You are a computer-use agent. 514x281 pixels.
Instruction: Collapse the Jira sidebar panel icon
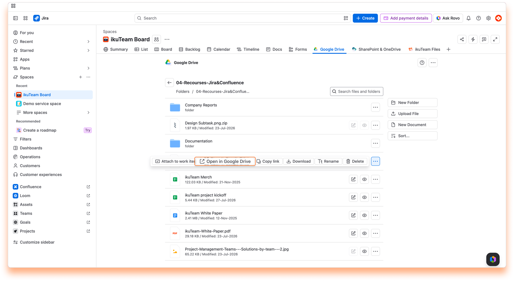[x=16, y=18]
